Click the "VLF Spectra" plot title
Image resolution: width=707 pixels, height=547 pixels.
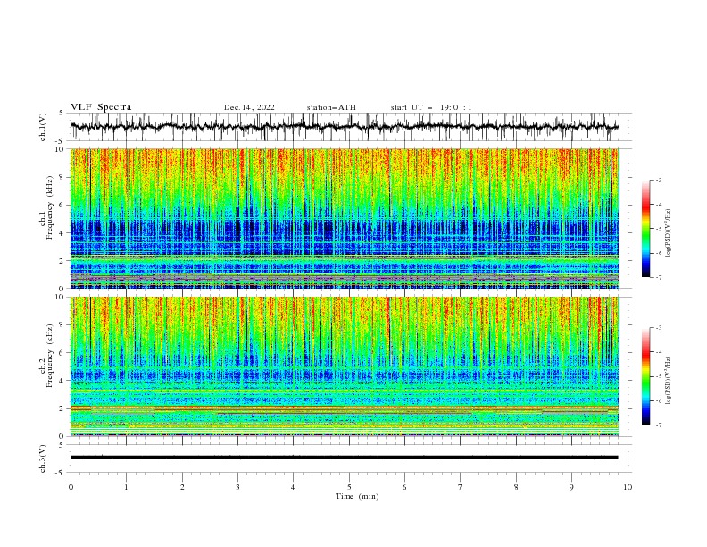point(101,107)
